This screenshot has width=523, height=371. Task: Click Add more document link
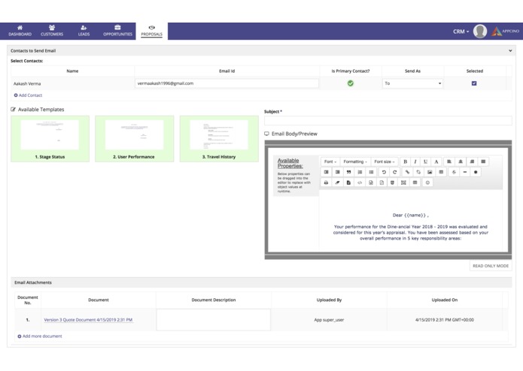pos(40,336)
